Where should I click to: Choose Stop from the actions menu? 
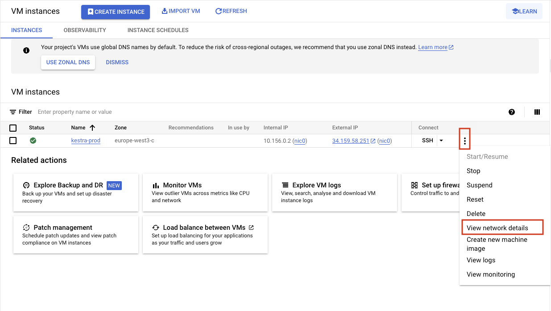(x=473, y=171)
